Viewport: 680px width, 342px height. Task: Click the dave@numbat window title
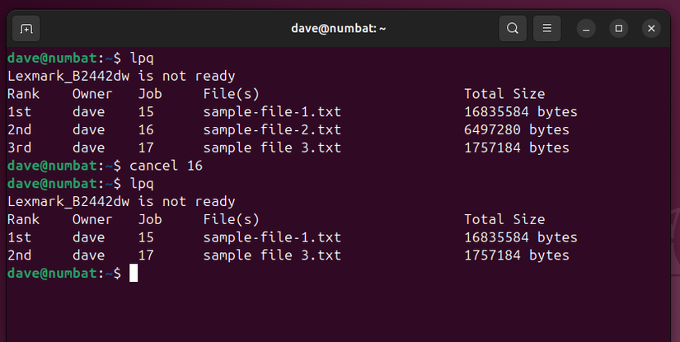339,29
